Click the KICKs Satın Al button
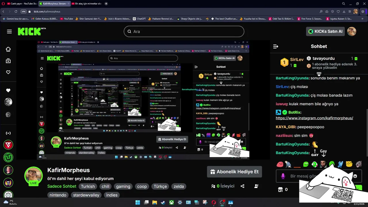Viewport: 368px width, 207px height. coord(325,31)
